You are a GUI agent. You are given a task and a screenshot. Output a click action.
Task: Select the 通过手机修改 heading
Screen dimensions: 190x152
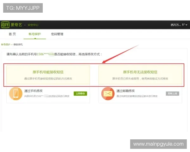tap(33, 91)
